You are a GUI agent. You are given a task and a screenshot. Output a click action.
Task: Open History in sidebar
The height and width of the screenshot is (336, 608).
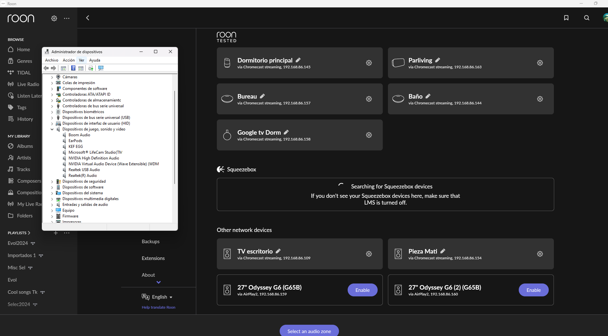click(25, 119)
